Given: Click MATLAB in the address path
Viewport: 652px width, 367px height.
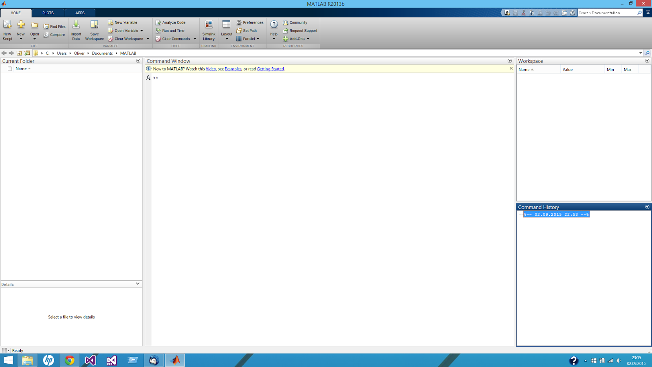Looking at the screenshot, I should tap(128, 53).
